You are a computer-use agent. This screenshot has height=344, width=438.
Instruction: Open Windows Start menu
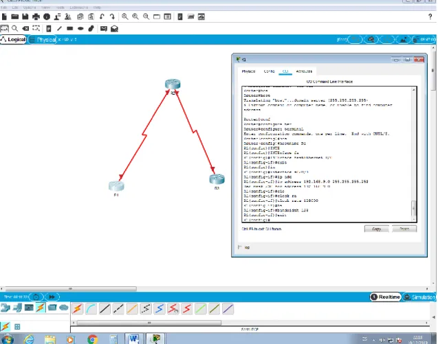pos(8,339)
